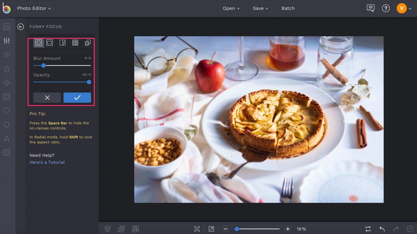
Task: Open the Textures hatched square icon
Action: click(x=7, y=152)
